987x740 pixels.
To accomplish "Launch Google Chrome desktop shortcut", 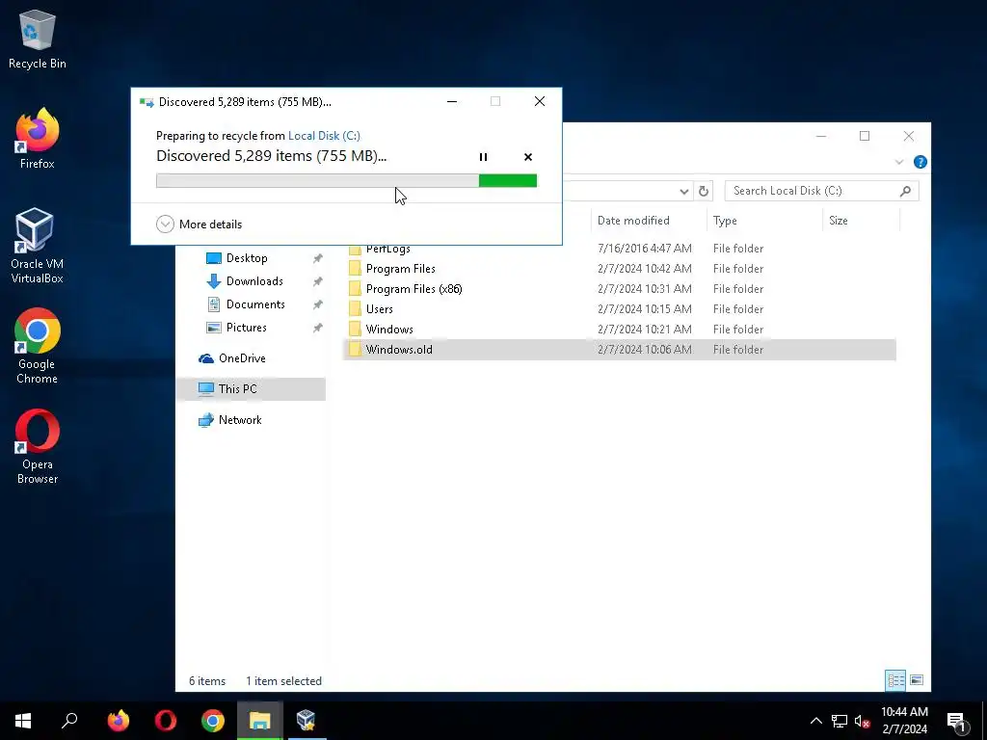I will point(38,346).
